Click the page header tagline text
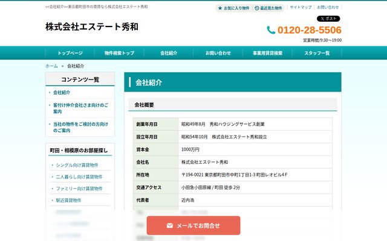Viewport: 387px width, 241px height. tap(97, 7)
